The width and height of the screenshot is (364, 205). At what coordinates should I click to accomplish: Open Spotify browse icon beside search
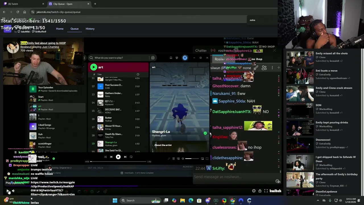click(153, 58)
